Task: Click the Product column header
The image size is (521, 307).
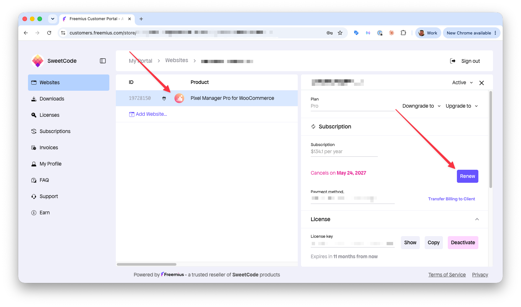Action: pyautogui.click(x=199, y=82)
